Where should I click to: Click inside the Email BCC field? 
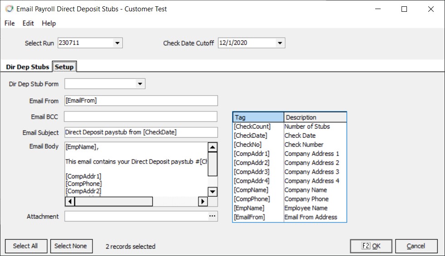pos(140,117)
